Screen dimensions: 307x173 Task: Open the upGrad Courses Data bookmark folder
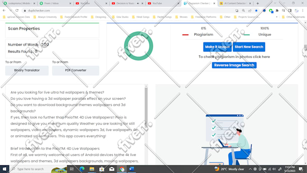[16, 17]
